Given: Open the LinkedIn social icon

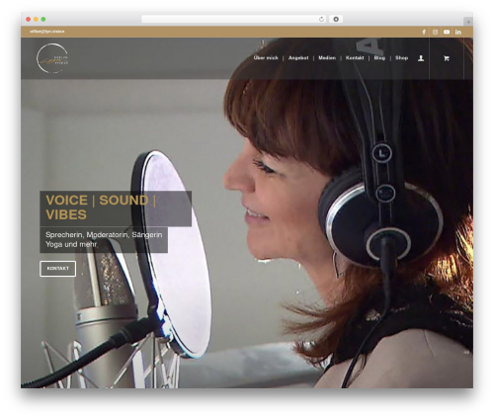Looking at the screenshot, I should click(458, 32).
